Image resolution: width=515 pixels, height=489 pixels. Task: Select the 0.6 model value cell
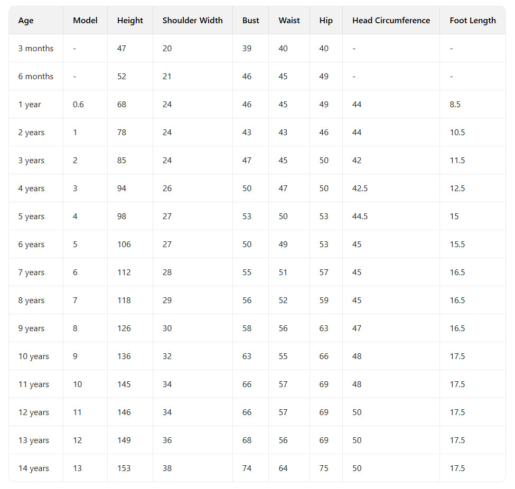[78, 105]
